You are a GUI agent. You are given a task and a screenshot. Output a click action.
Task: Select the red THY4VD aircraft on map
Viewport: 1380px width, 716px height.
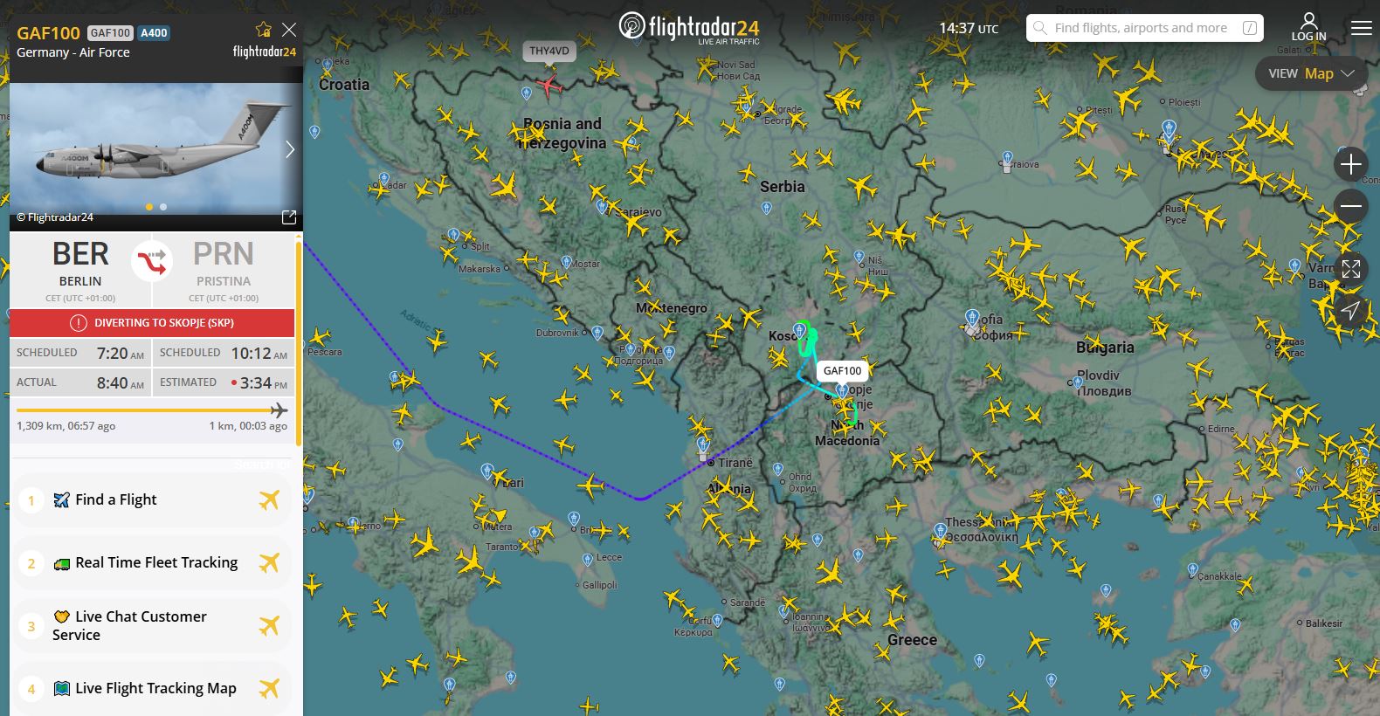pos(549,86)
